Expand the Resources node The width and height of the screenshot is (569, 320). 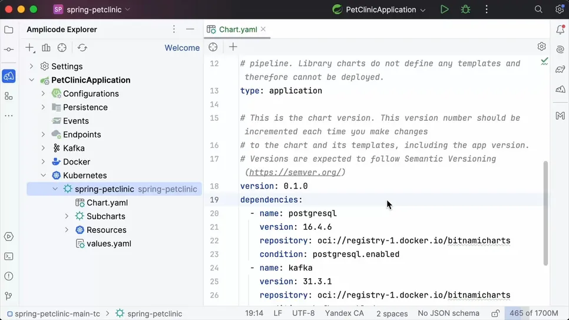67,230
